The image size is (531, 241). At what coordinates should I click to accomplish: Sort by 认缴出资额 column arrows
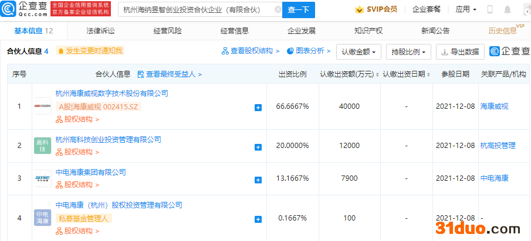[378, 75]
